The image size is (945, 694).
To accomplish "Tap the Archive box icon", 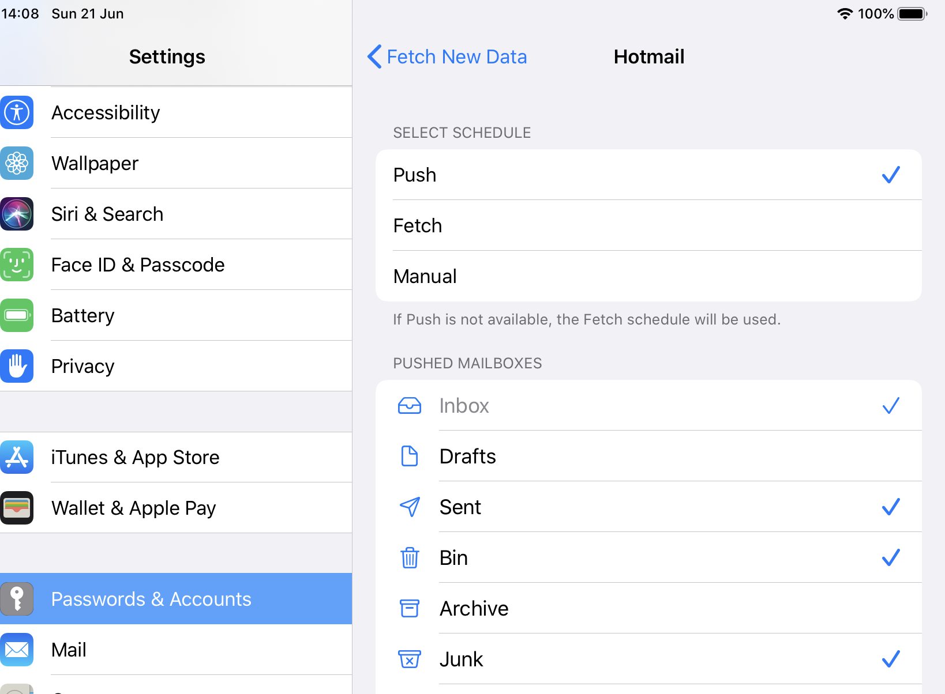I will click(x=410, y=608).
